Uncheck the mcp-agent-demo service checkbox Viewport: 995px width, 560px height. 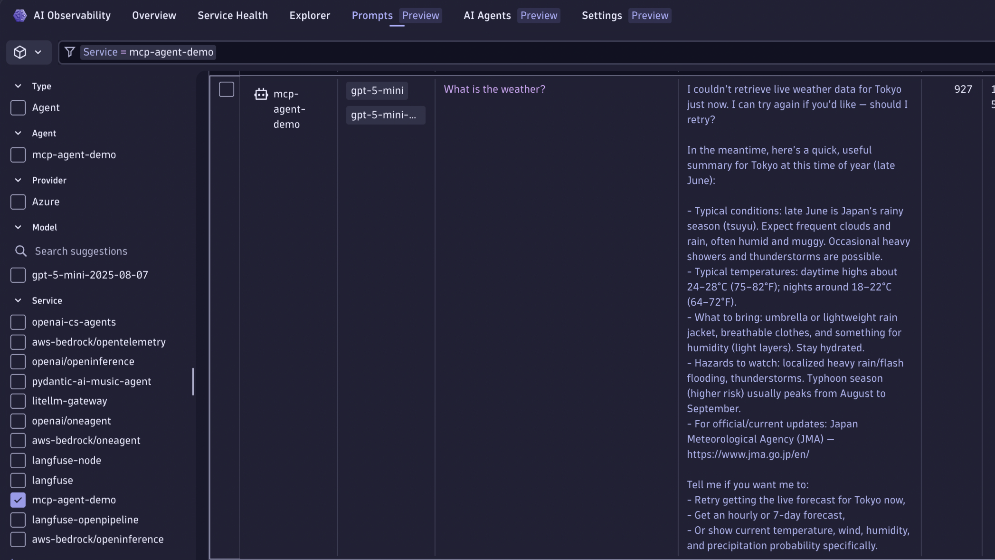tap(18, 500)
